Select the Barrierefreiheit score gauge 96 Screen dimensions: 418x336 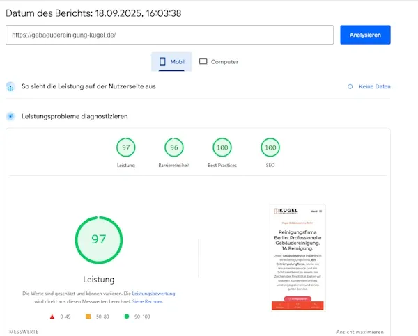174,147
